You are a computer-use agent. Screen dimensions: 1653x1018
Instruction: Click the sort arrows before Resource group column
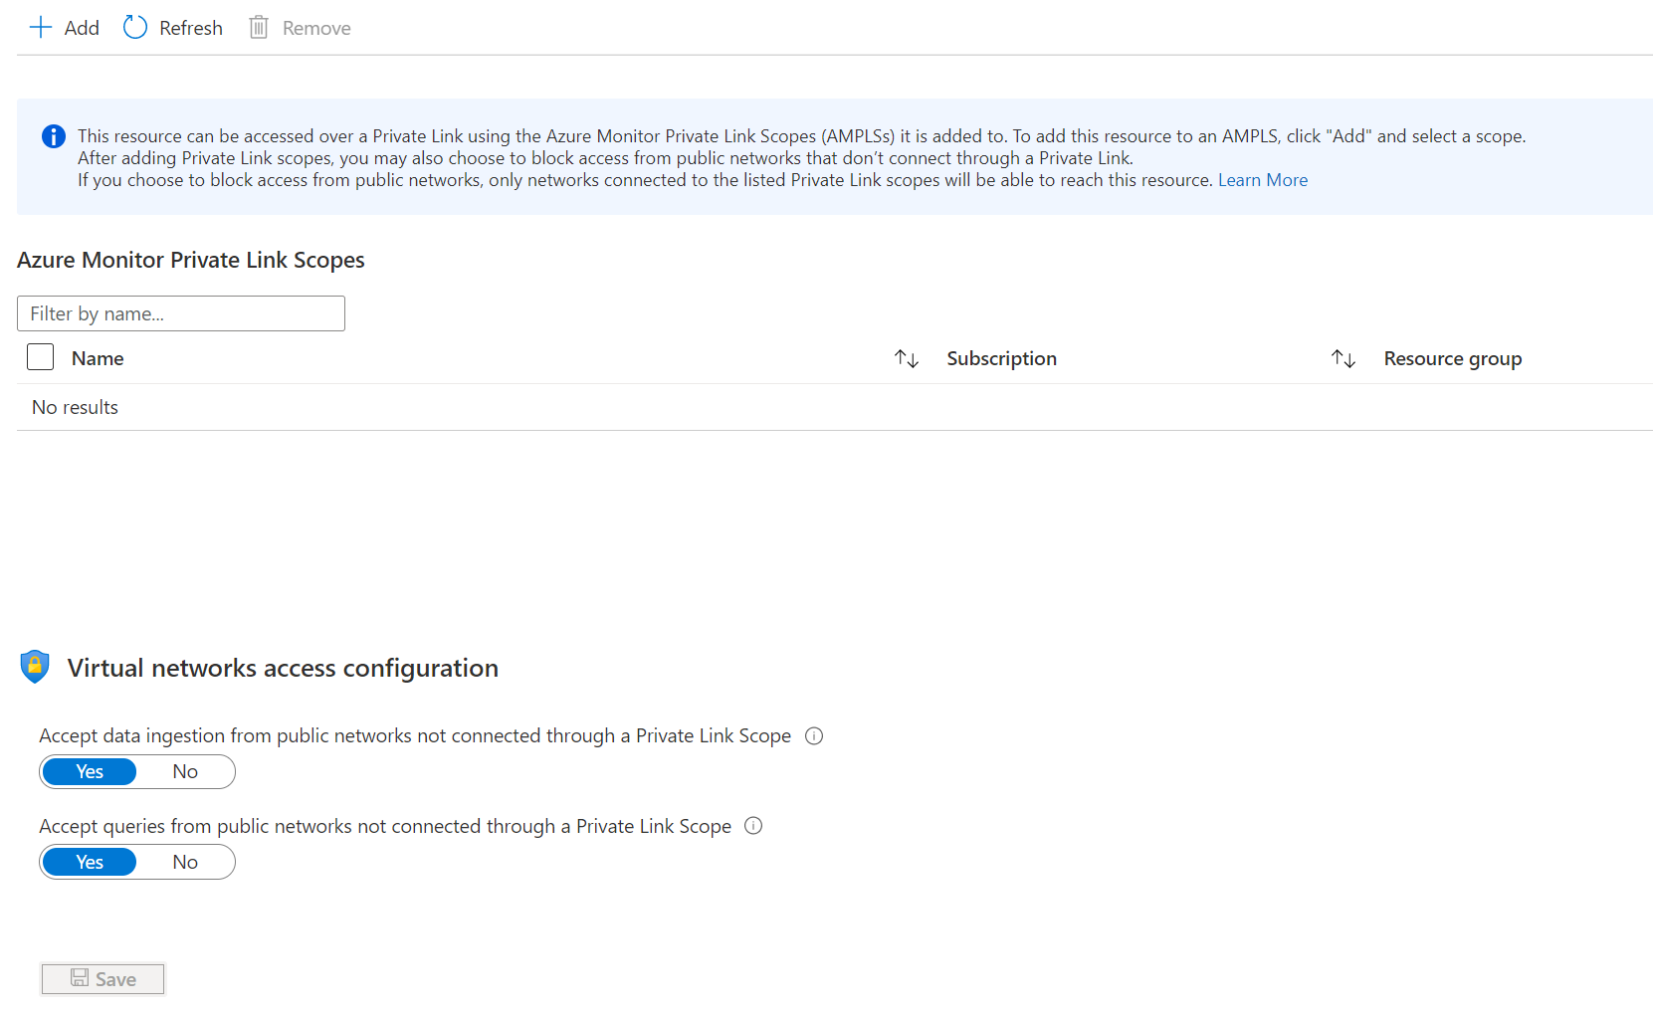[x=1343, y=358]
